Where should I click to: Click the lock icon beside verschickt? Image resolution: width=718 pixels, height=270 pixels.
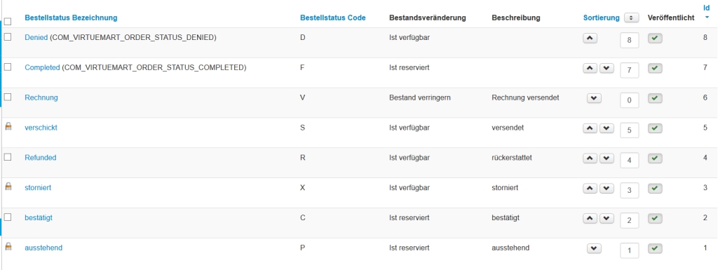tap(8, 127)
